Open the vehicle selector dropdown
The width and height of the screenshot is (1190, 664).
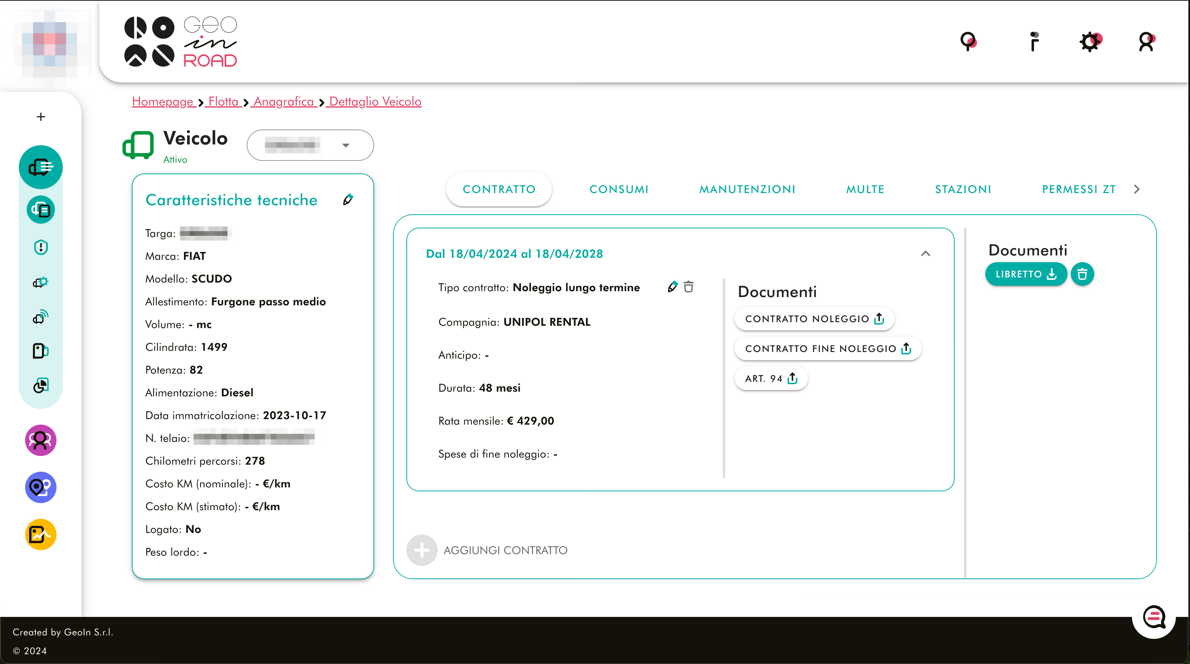click(310, 145)
